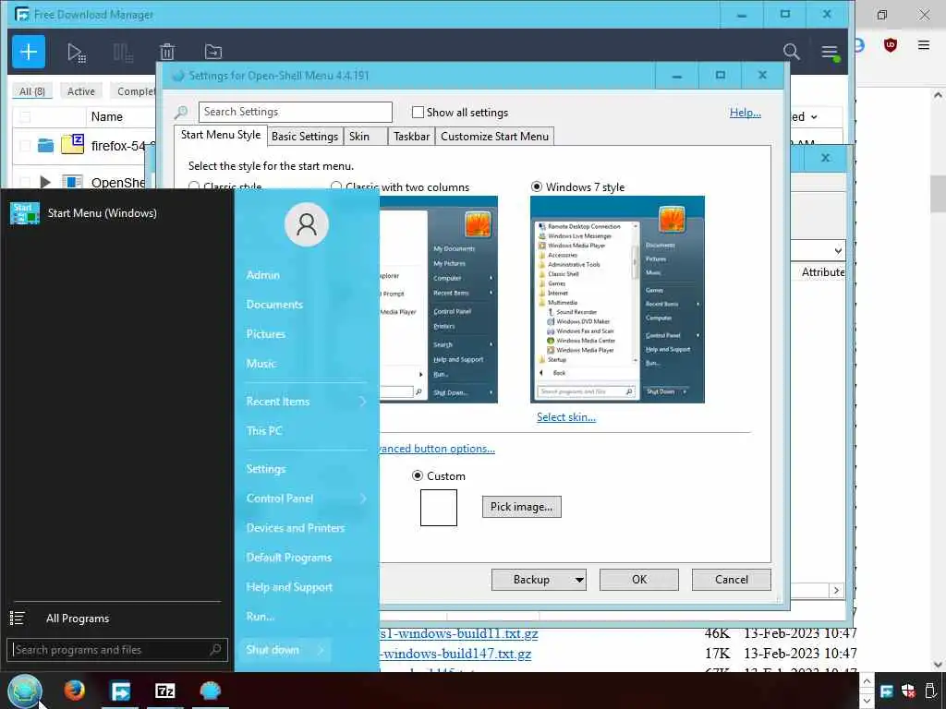Click the OK button
The height and width of the screenshot is (709, 946).
coord(639,580)
